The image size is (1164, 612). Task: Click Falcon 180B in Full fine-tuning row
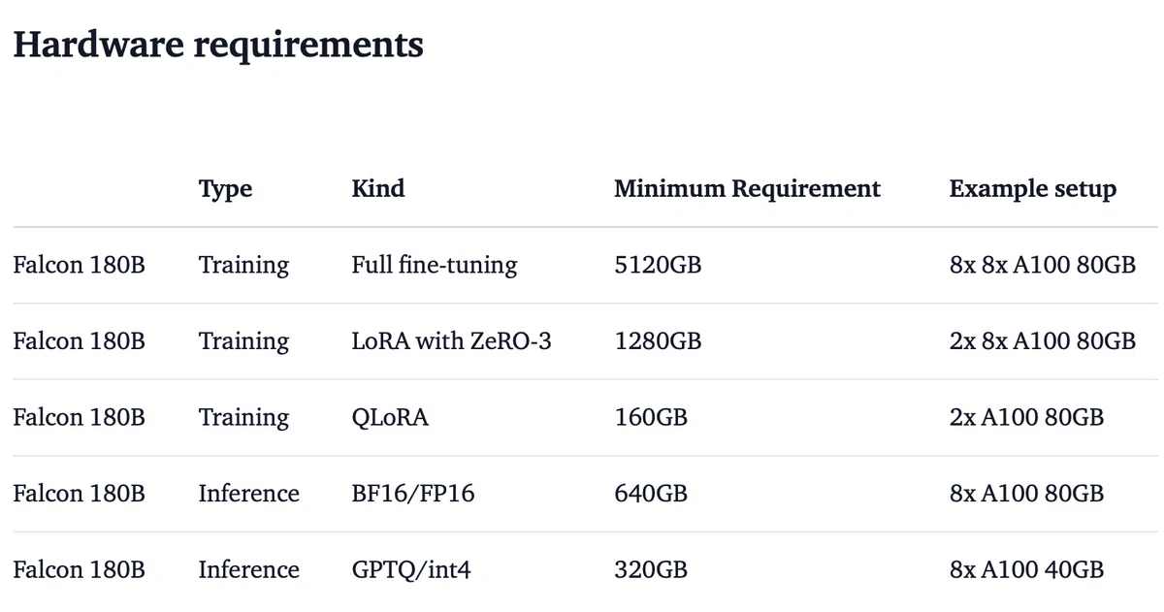tap(79, 265)
